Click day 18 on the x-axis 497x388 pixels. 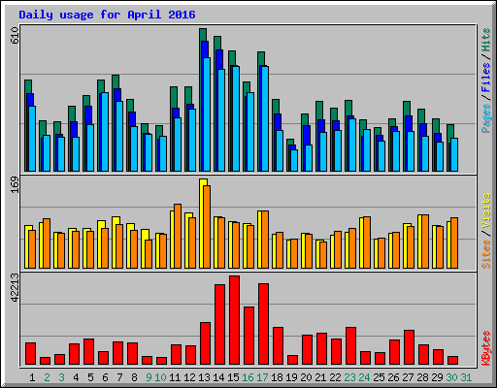pos(277,377)
